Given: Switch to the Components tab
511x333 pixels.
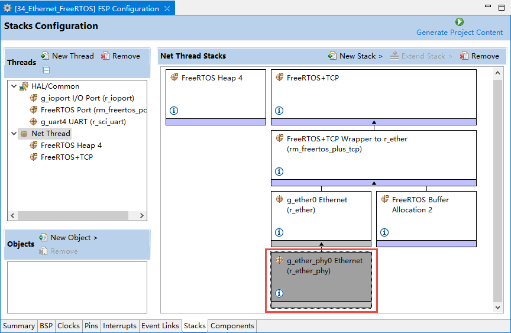Looking at the screenshot, I should (x=232, y=326).
